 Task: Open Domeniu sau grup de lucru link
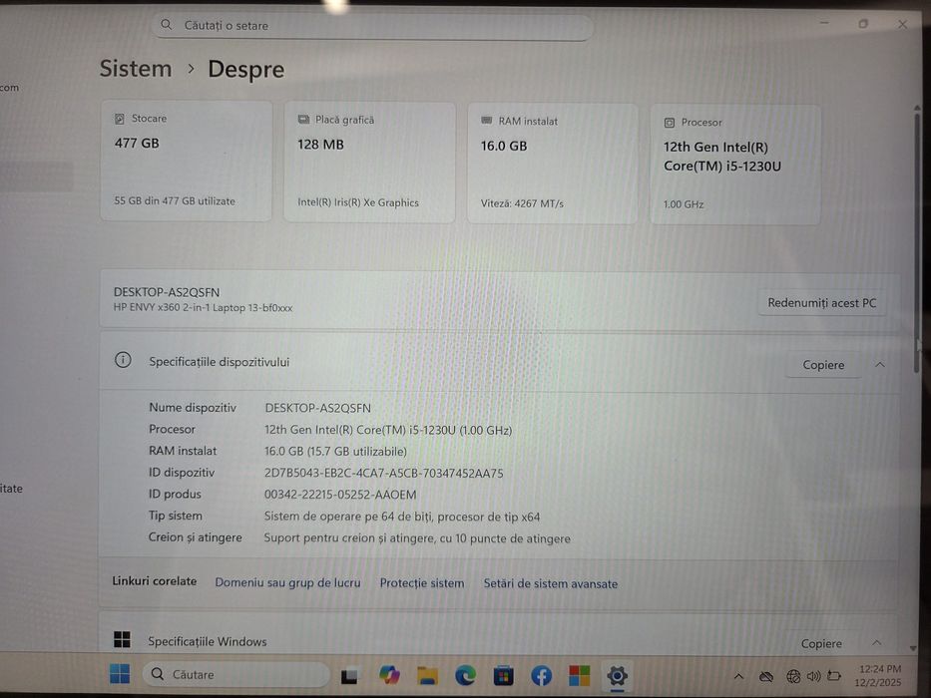point(287,582)
